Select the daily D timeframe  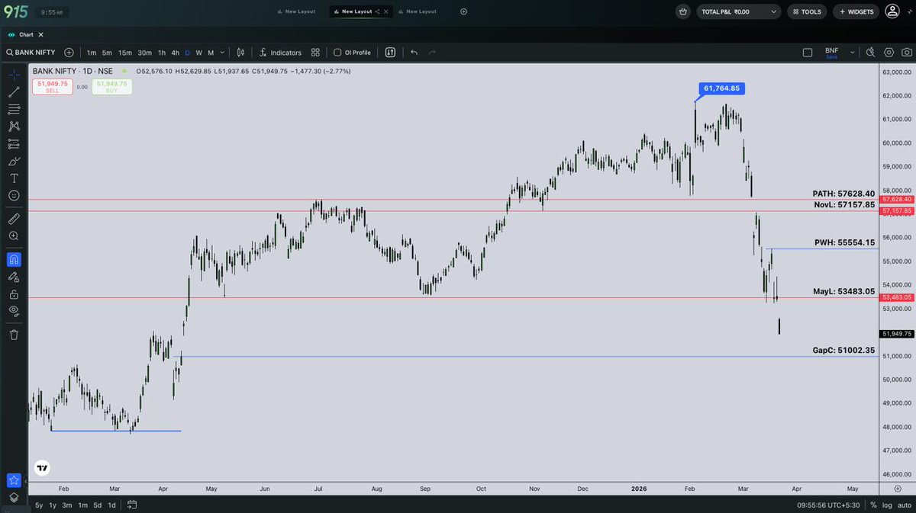point(188,53)
